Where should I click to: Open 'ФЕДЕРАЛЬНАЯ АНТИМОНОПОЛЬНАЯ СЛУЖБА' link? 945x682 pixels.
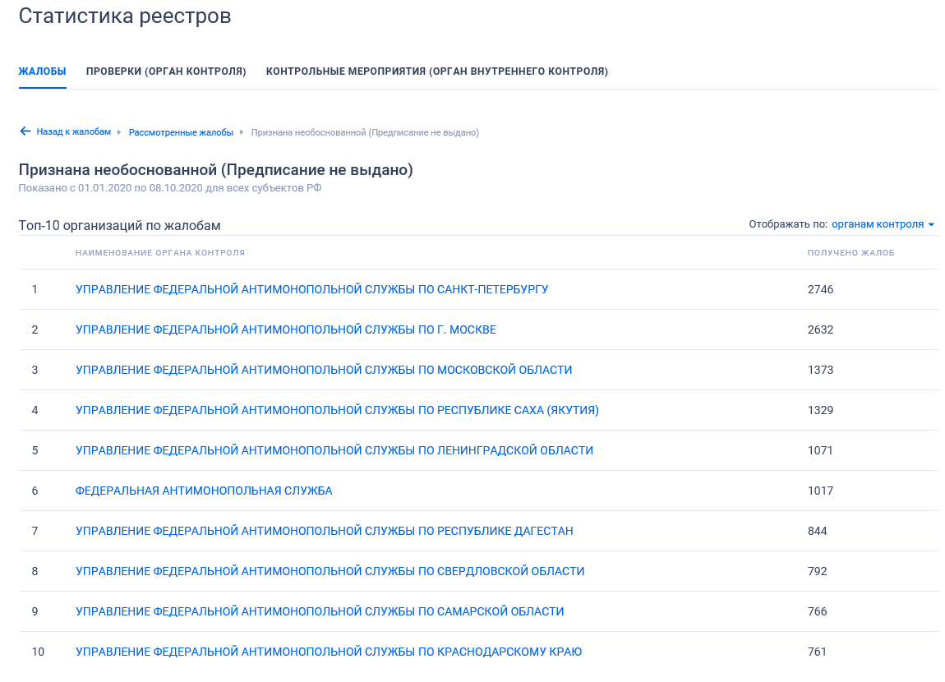[x=204, y=491]
